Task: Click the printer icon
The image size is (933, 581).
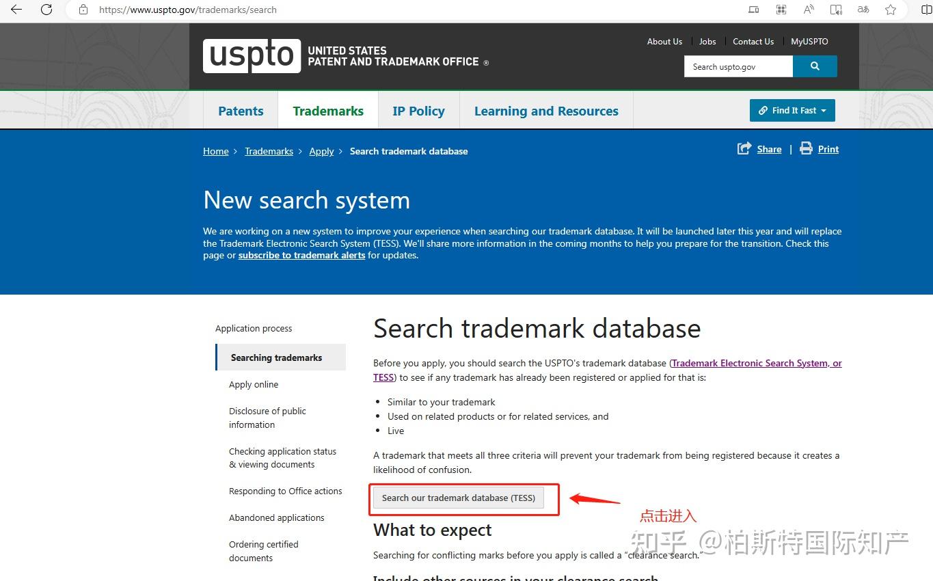Action: click(x=807, y=148)
